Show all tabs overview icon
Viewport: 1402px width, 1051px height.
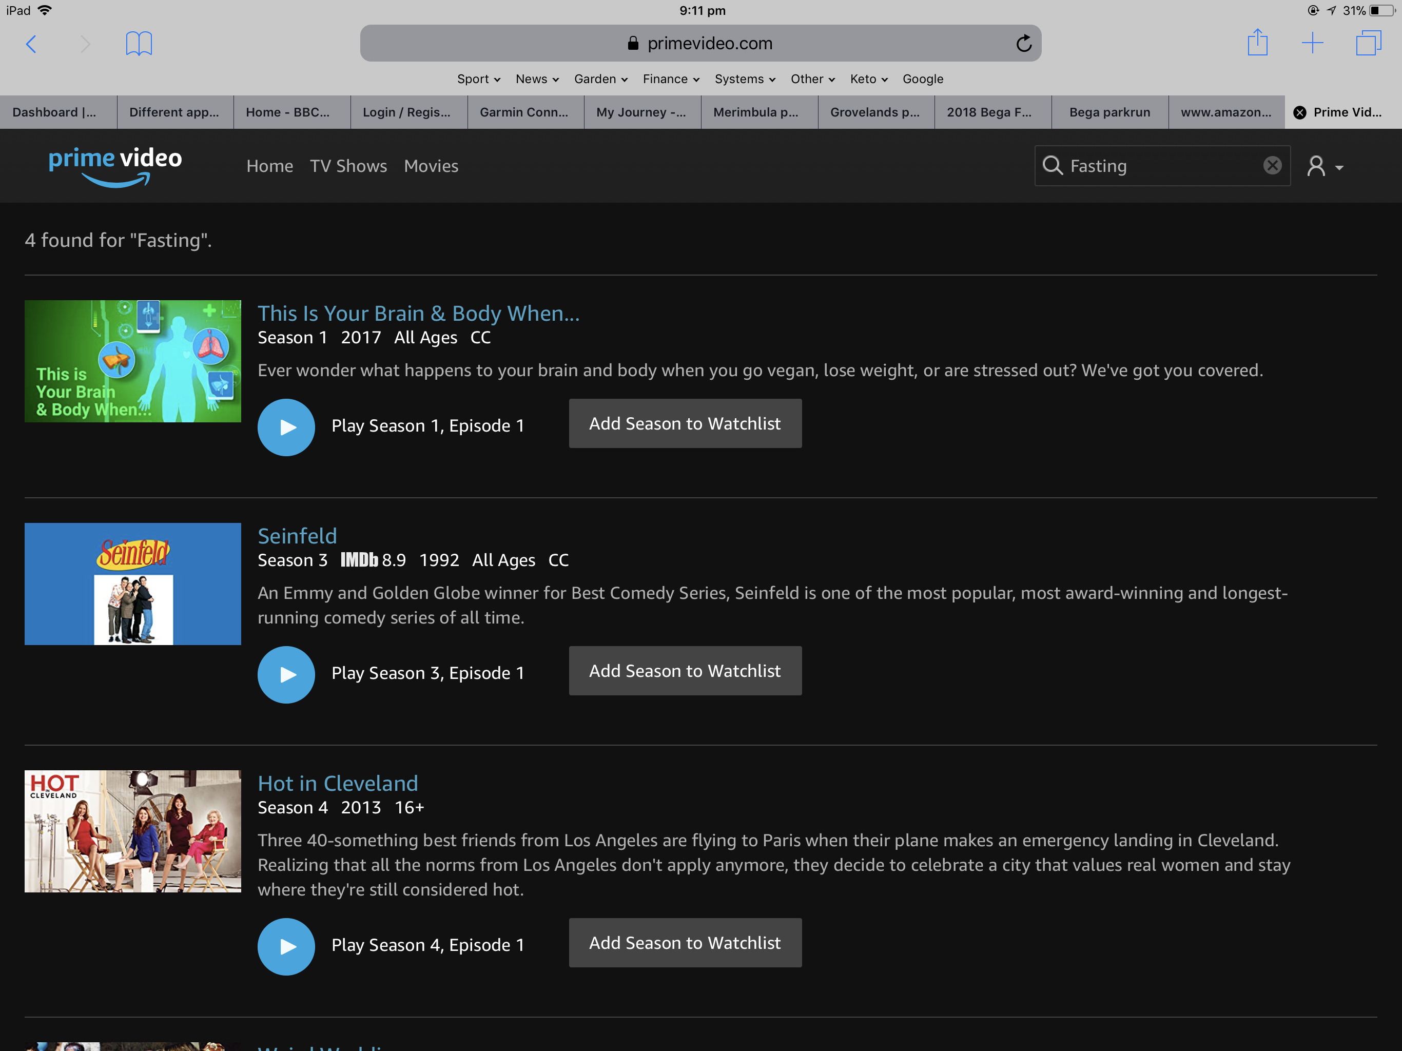coord(1369,43)
